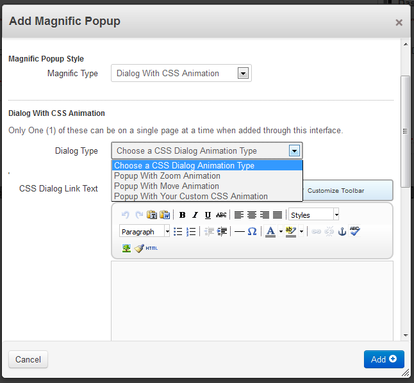Align text center
414x383 pixels.
coord(252,215)
